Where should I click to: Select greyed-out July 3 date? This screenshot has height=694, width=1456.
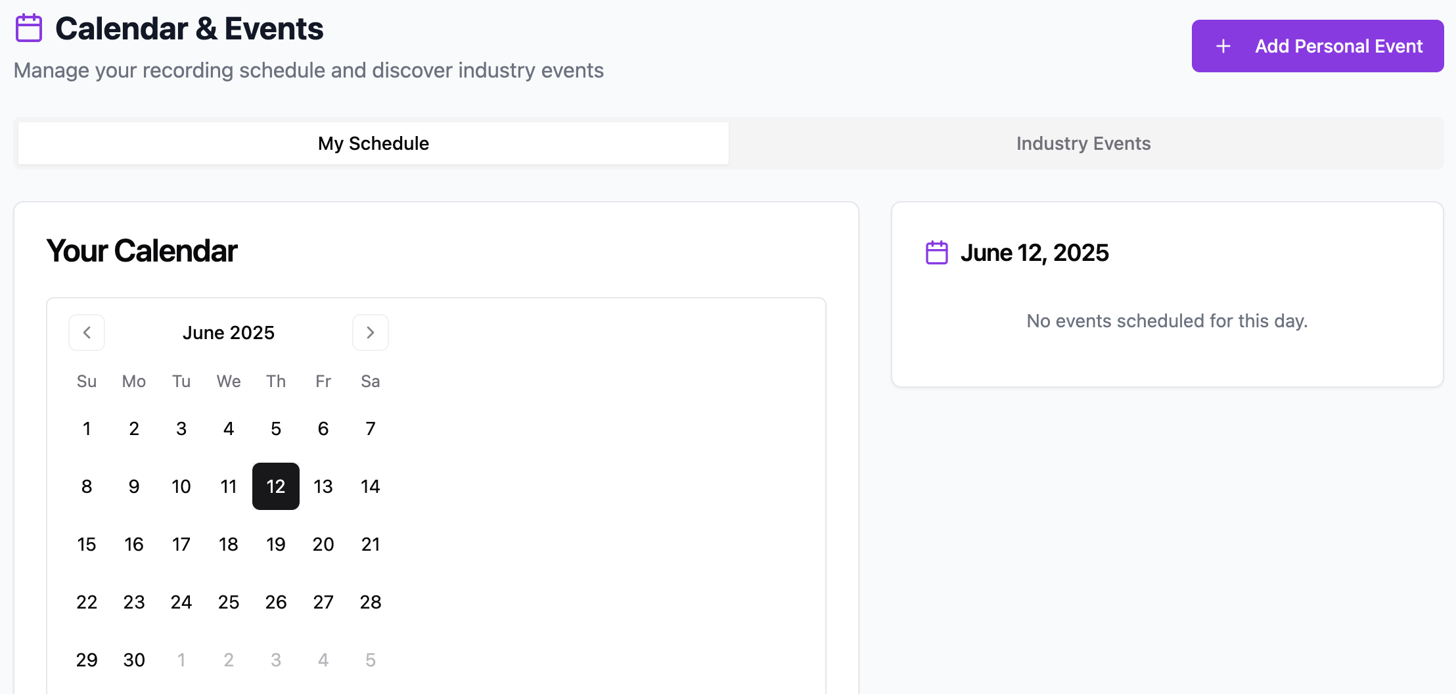pyautogui.click(x=276, y=660)
